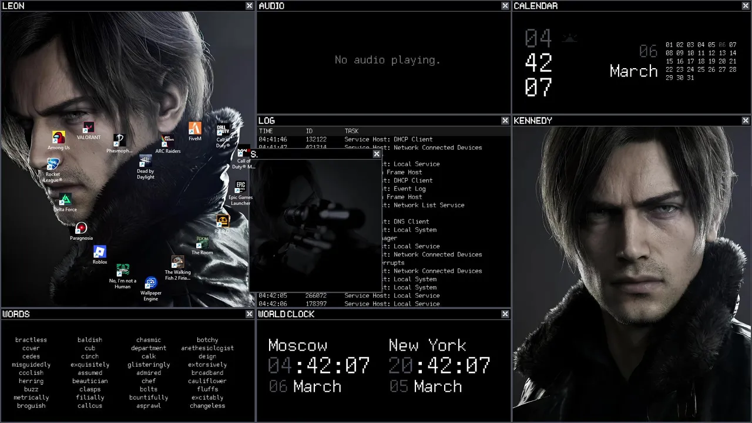The image size is (752, 423).
Task: Close the small S. window
Action: coord(377,155)
